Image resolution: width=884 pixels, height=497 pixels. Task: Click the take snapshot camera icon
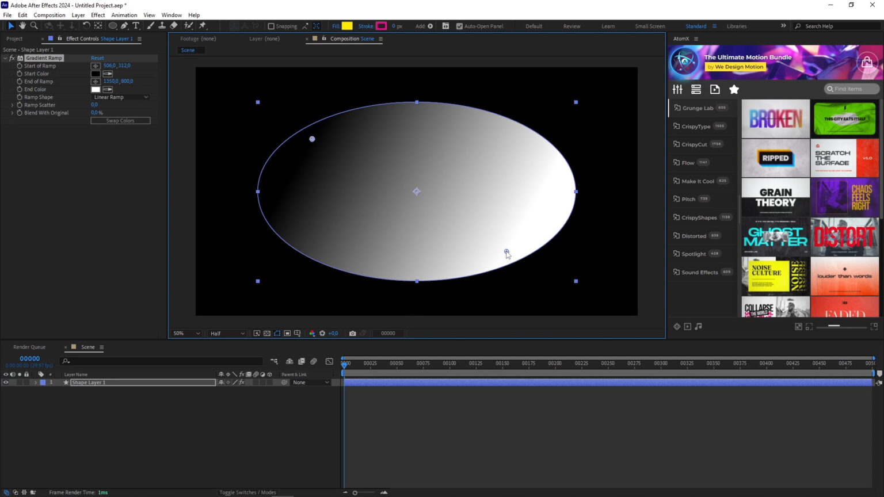tap(353, 333)
